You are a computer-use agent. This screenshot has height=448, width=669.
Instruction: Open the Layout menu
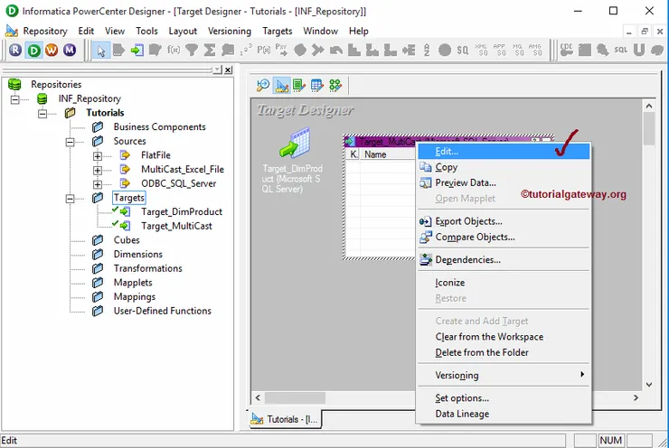(183, 31)
